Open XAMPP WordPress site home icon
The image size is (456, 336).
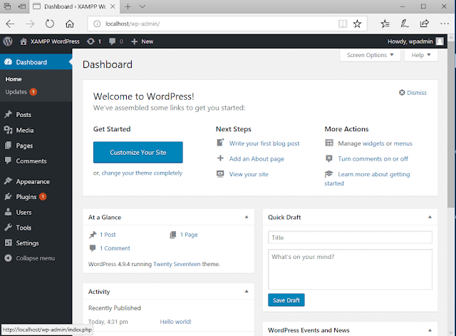[x=24, y=41]
